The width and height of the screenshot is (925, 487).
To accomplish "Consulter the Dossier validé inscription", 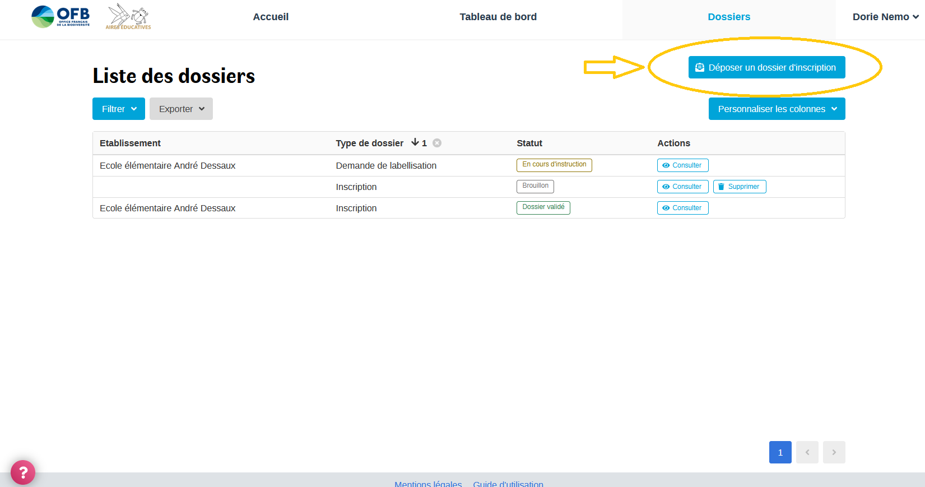I will coord(682,208).
